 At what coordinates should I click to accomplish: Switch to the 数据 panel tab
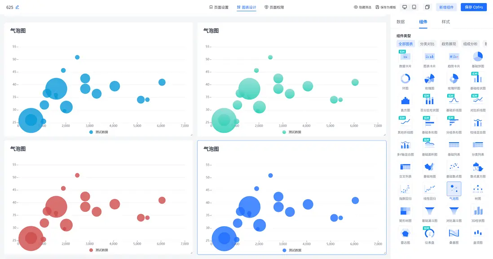pos(401,22)
